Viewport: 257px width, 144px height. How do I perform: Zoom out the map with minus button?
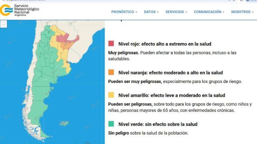4,24
